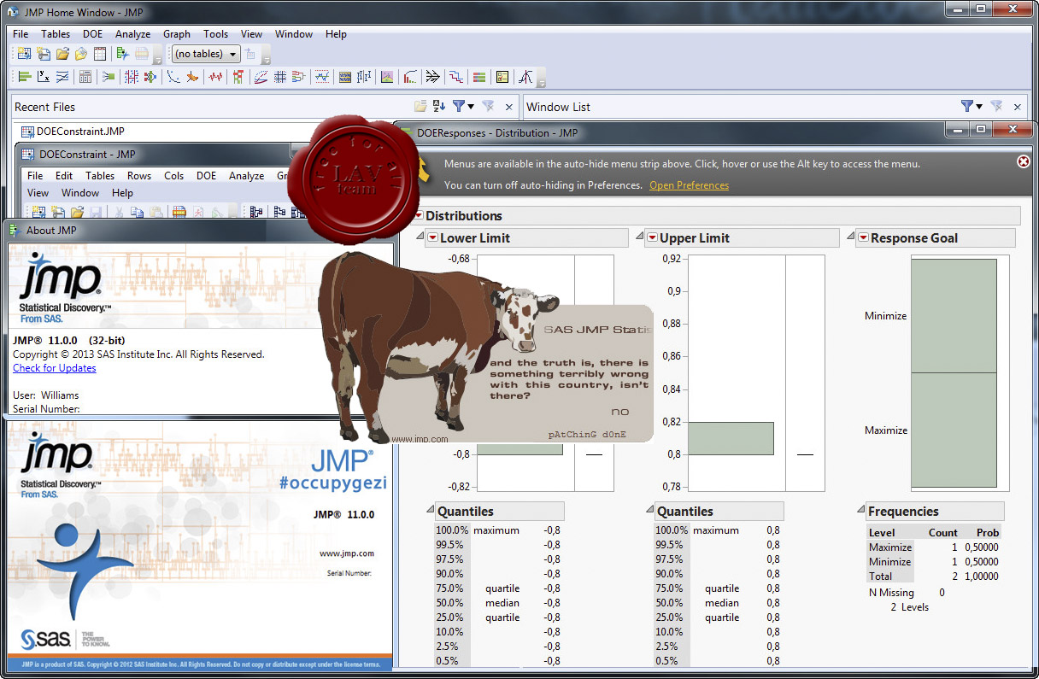Open File menu in JMP Home Window

coord(21,34)
